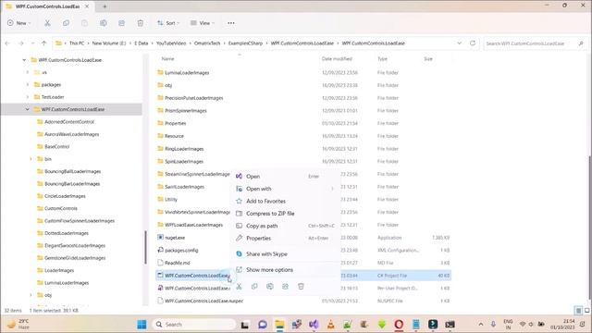Click the Copy icon in the toolbar
This screenshot has width=592, height=333.
[66, 23]
